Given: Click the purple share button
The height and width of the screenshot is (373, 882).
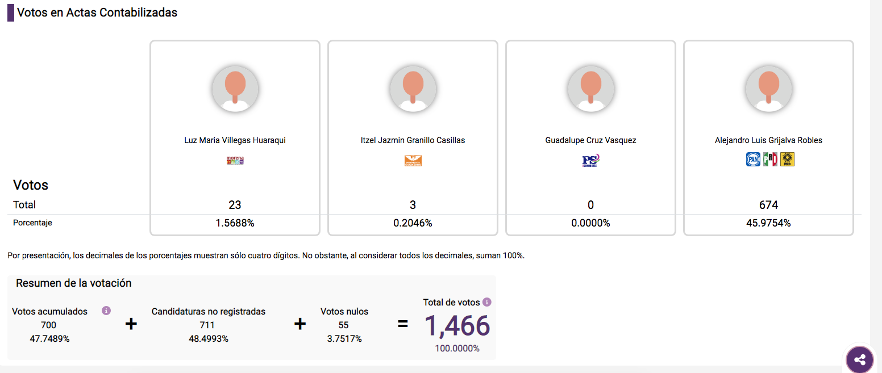Looking at the screenshot, I should click(860, 359).
